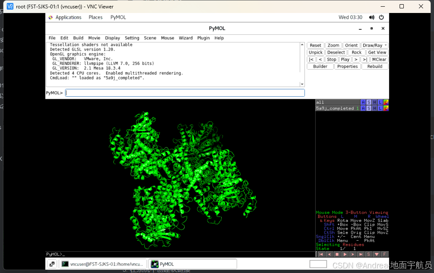The image size is (434, 273).
Task: Click the Rebuild button
Action: pyautogui.click(x=375, y=67)
